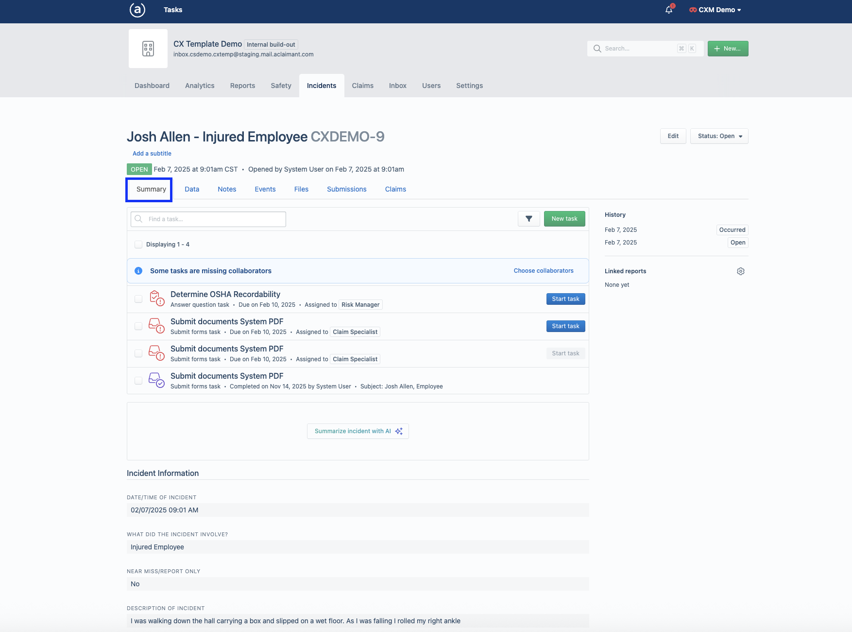Click Choose collaborators link
852x632 pixels.
544,271
